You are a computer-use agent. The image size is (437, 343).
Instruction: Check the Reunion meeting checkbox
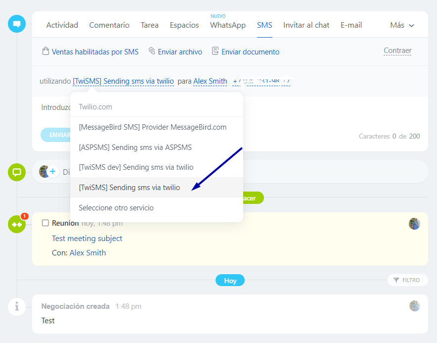45,223
